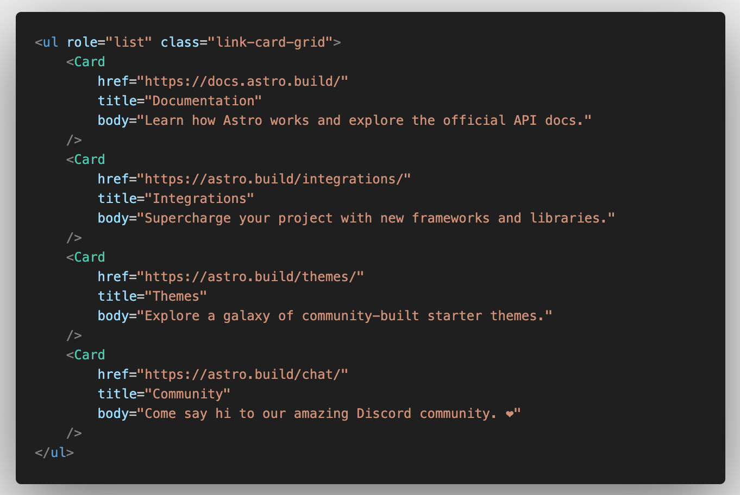Click the "Community" title value
The width and height of the screenshot is (740, 495).
[x=187, y=394]
